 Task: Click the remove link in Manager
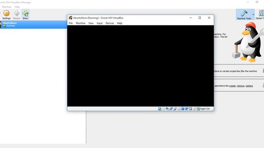240,86
